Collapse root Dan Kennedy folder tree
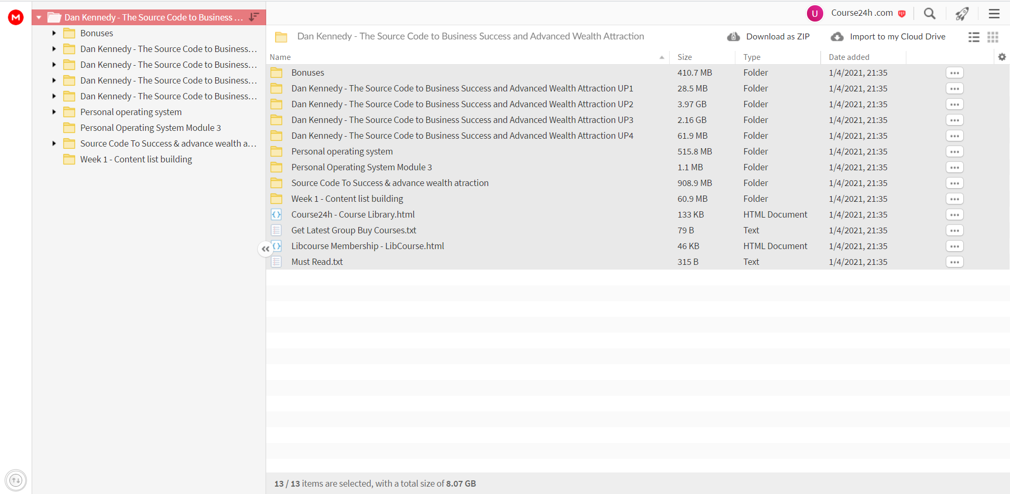 [39, 17]
